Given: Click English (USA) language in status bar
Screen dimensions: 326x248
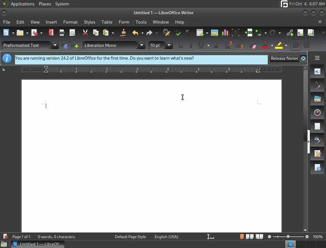Looking at the screenshot, I should coord(166,237).
